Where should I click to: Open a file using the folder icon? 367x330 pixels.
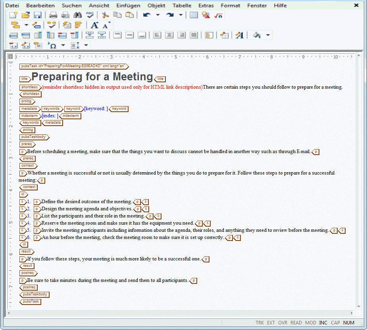click(25, 15)
